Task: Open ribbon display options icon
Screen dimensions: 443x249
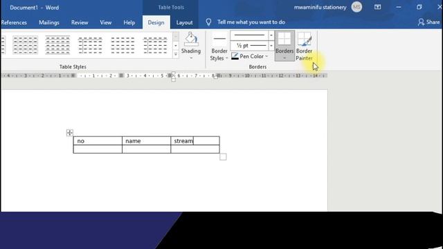Action: tap(378, 8)
